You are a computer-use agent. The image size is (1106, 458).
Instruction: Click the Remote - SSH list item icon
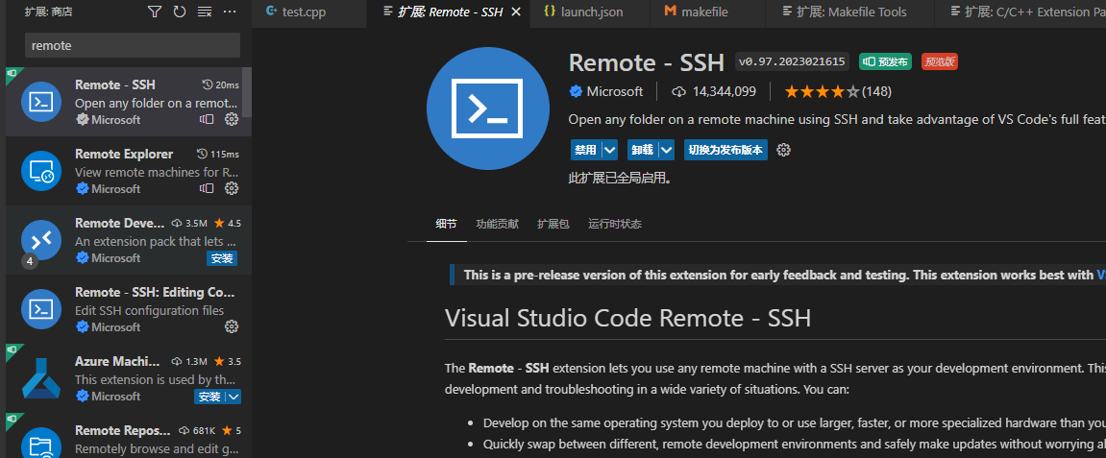(41, 102)
